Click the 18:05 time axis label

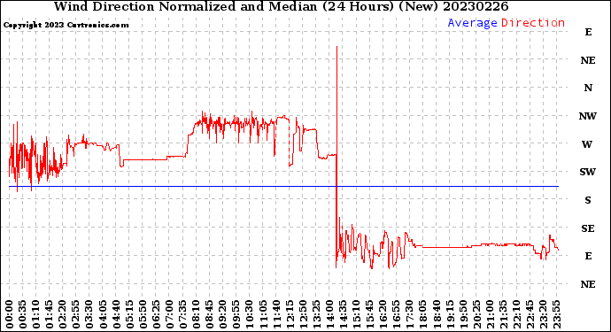point(423,314)
